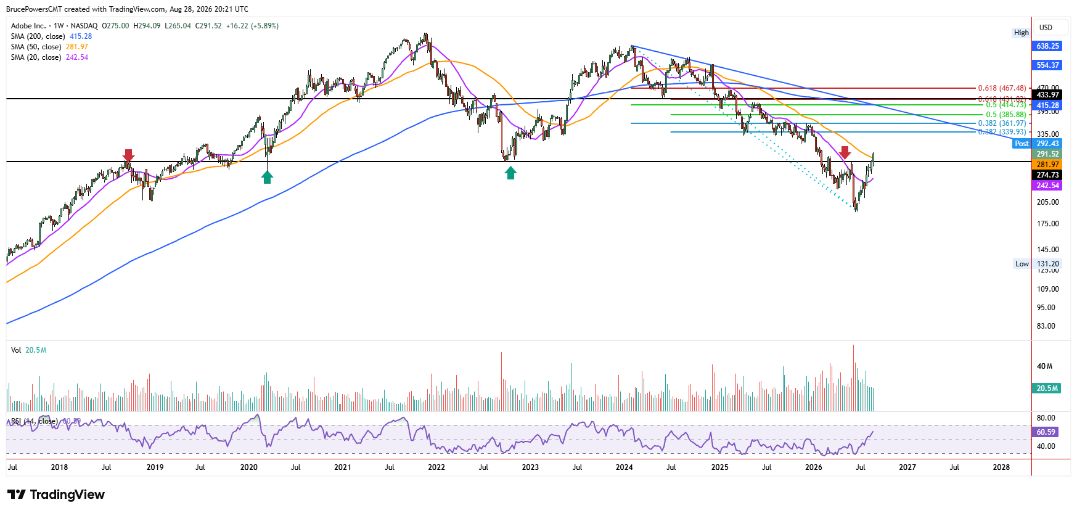The height and width of the screenshot is (513, 1077).
Task: Click the purple 242.54 price label
Action: [1047, 186]
